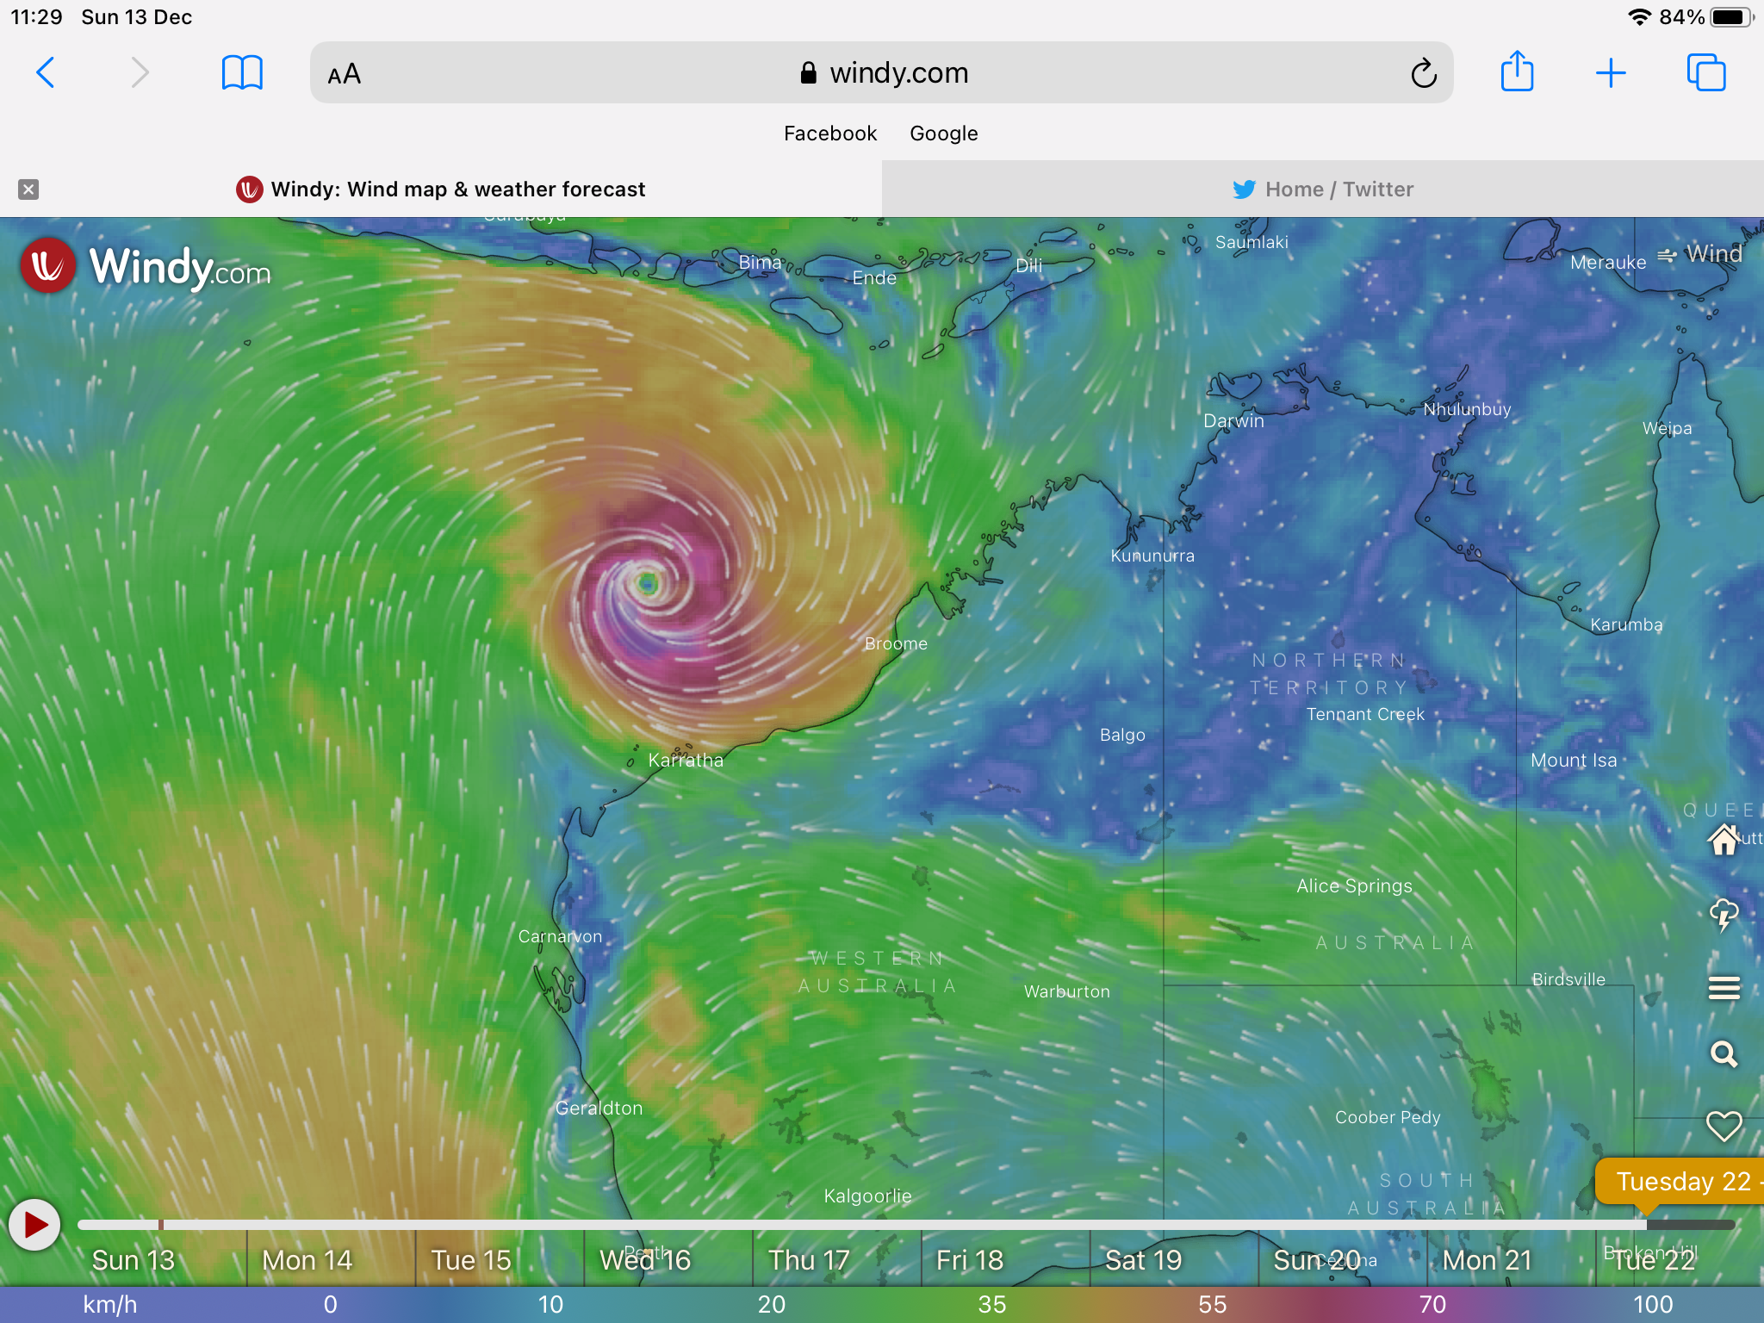
Task: Click the search magnifier icon
Action: coord(1724,1054)
